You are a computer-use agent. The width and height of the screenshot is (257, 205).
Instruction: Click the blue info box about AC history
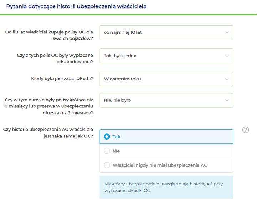pyautogui.click(x=166, y=187)
